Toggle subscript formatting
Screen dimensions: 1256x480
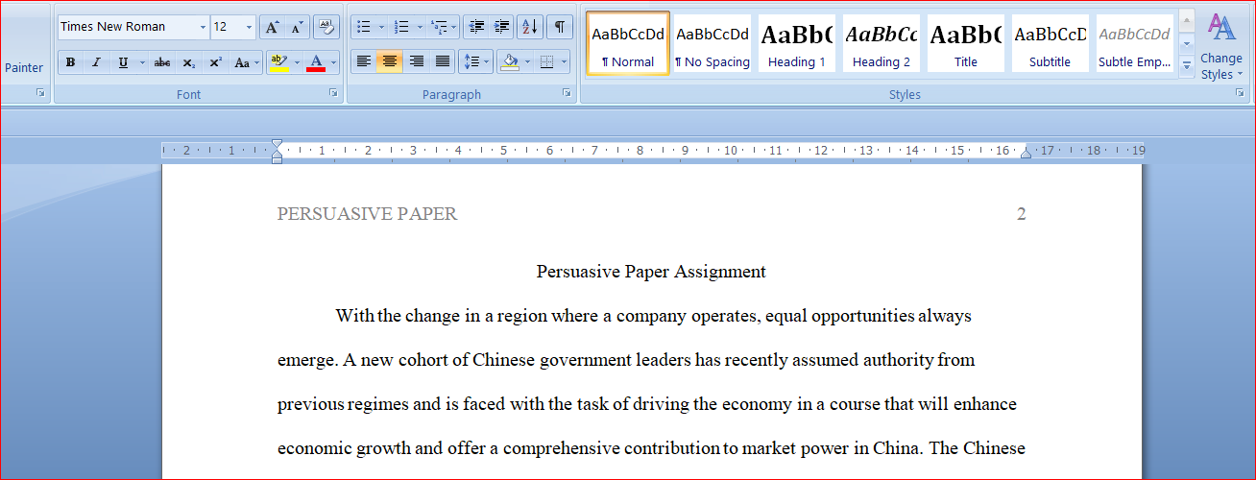[189, 62]
